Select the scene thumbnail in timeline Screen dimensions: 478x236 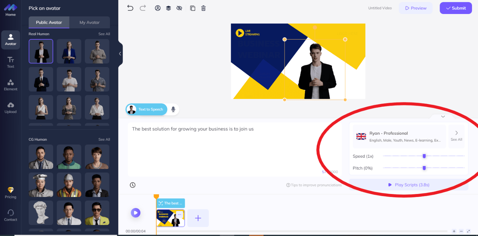170,218
